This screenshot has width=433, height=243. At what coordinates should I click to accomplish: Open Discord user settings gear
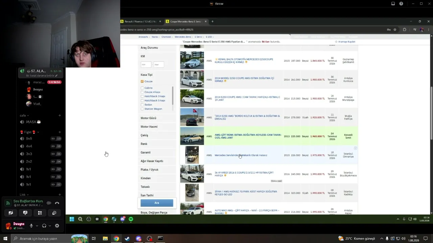pos(57,226)
